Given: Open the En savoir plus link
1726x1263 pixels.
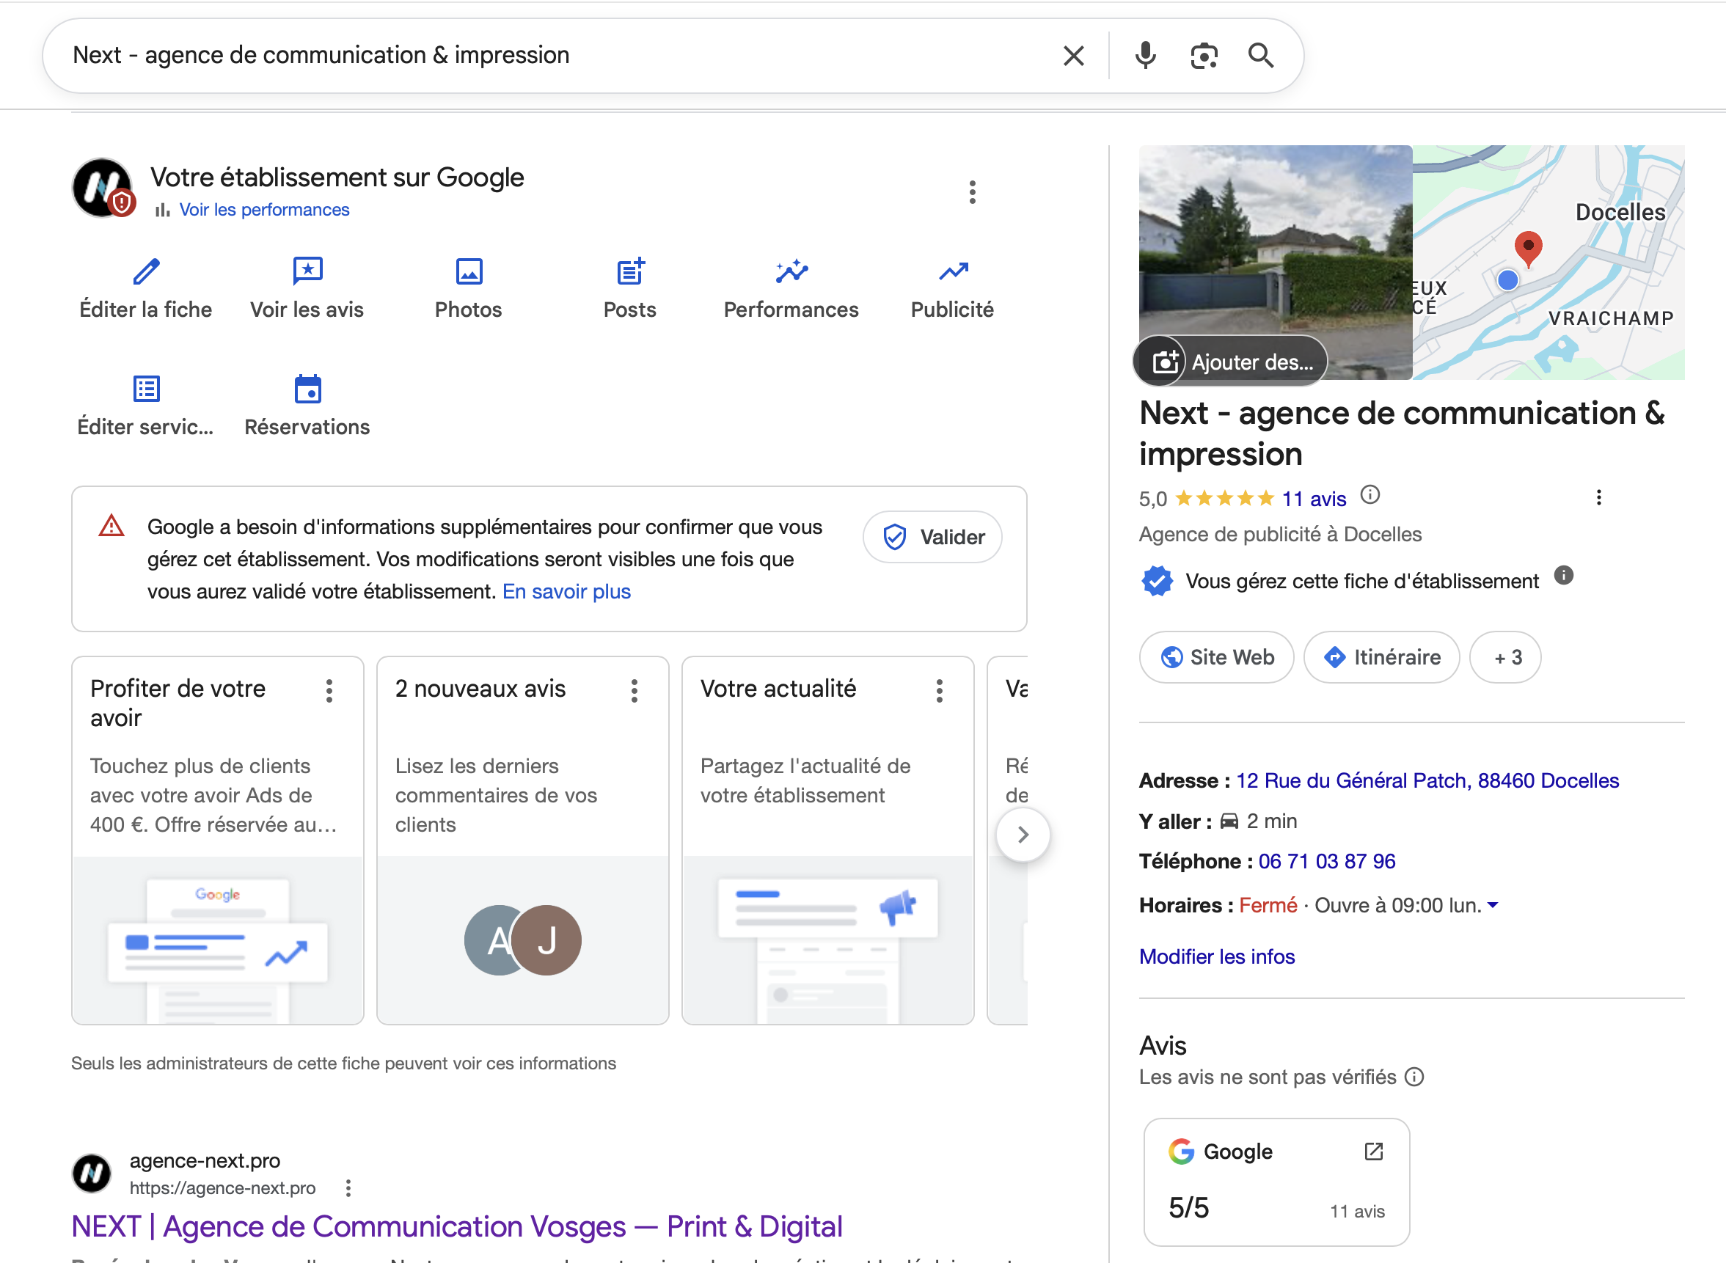Looking at the screenshot, I should (566, 591).
